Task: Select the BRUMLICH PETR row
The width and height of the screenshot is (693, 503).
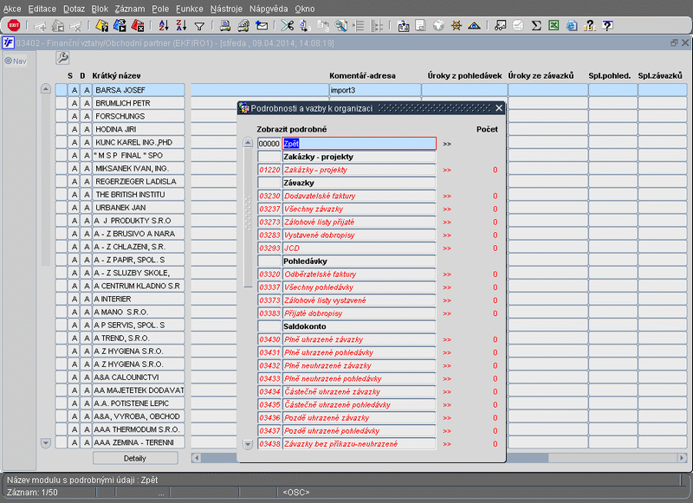Action: click(x=139, y=103)
